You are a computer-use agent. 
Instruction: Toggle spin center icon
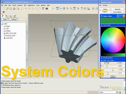[61, 9]
